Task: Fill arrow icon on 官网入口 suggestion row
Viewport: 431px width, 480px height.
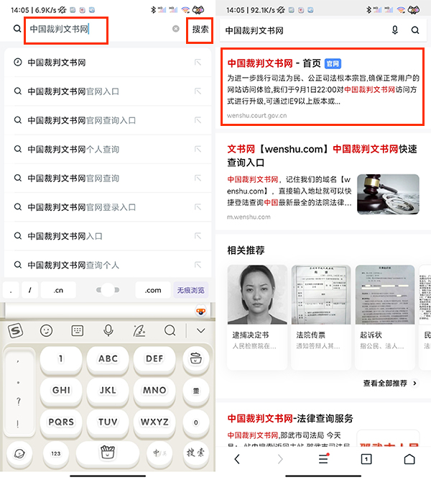Action: pyautogui.click(x=198, y=91)
